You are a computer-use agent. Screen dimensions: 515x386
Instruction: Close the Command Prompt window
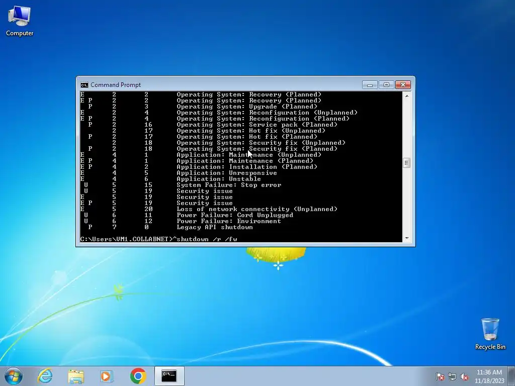403,85
